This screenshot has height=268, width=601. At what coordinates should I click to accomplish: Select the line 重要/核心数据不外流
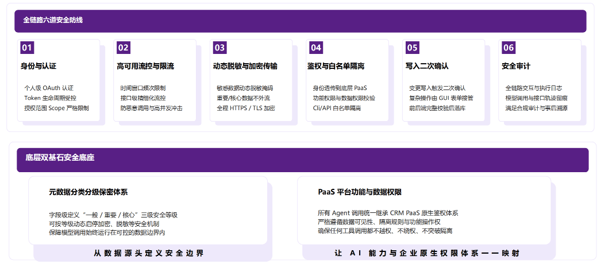(x=244, y=98)
